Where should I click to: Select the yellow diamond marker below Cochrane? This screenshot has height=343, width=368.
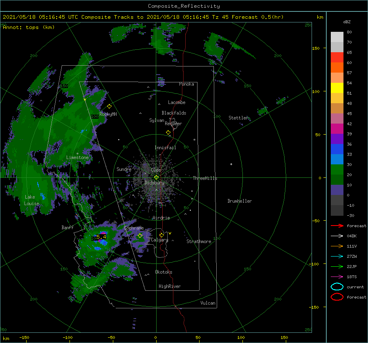tap(140, 236)
